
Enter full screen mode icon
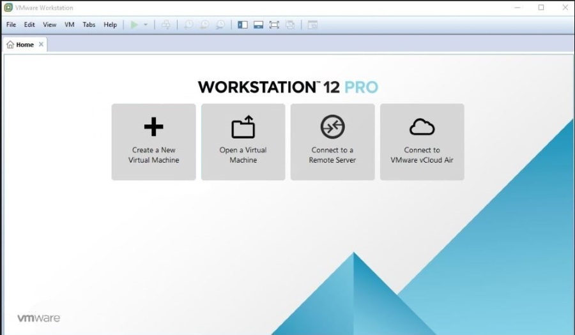tap(274, 25)
